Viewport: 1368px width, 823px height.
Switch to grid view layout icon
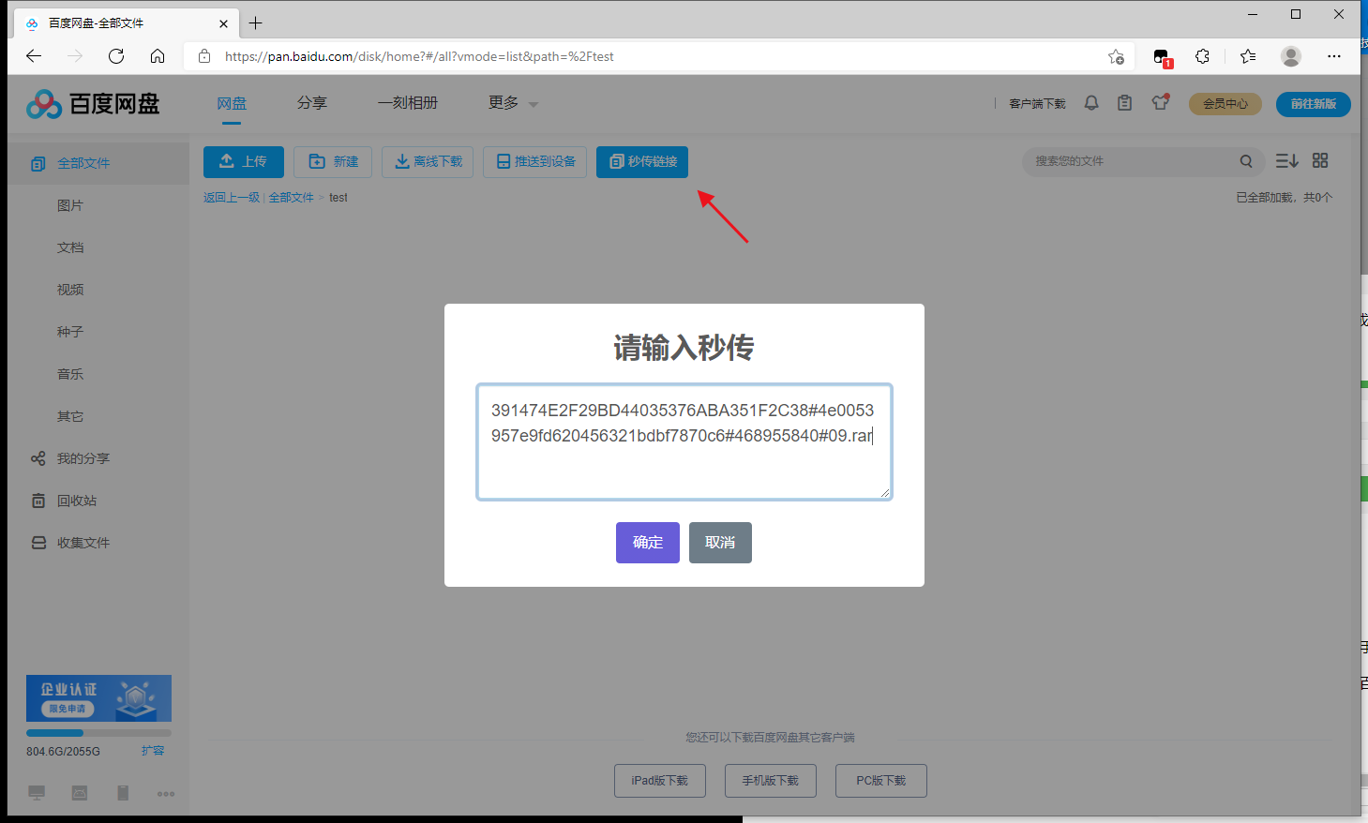[x=1320, y=161]
